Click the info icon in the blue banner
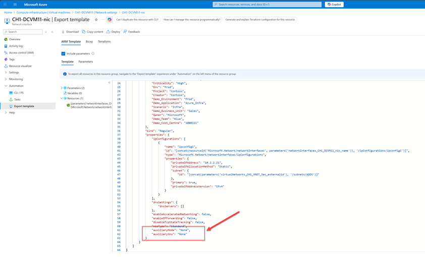Viewport: 425px width, 257px height. pyautogui.click(x=65, y=74)
